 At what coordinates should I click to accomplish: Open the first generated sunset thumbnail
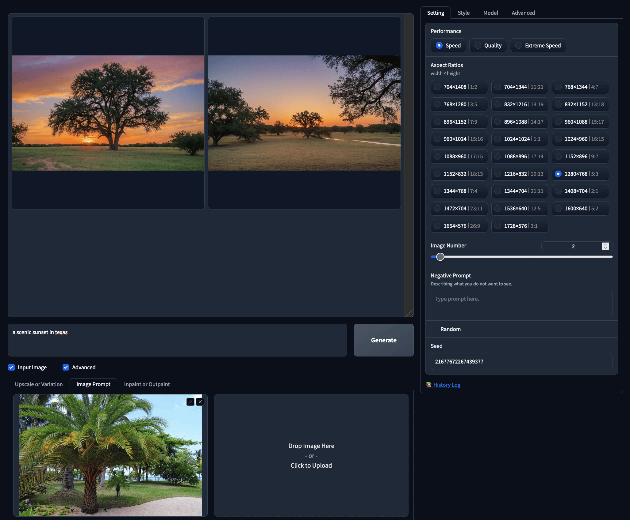(108, 113)
